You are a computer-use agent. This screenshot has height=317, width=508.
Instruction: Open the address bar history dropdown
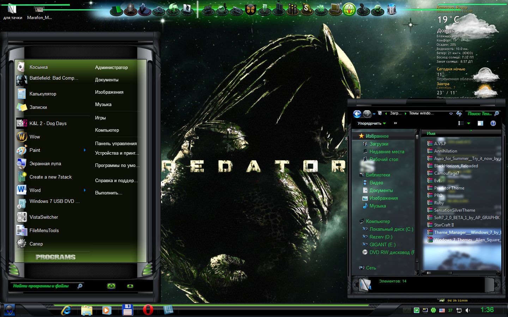451,114
